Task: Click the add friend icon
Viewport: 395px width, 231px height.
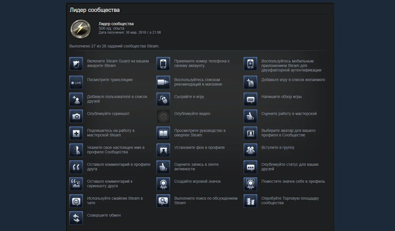Action: click(76, 99)
